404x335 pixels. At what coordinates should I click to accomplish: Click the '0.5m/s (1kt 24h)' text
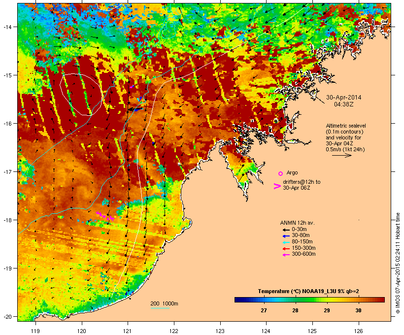pos(345,149)
